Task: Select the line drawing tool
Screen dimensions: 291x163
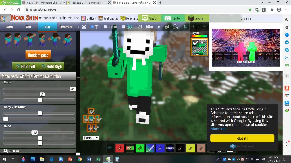Action: (130, 148)
